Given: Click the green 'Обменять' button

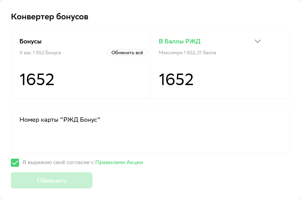Looking at the screenshot, I should click(52, 180).
